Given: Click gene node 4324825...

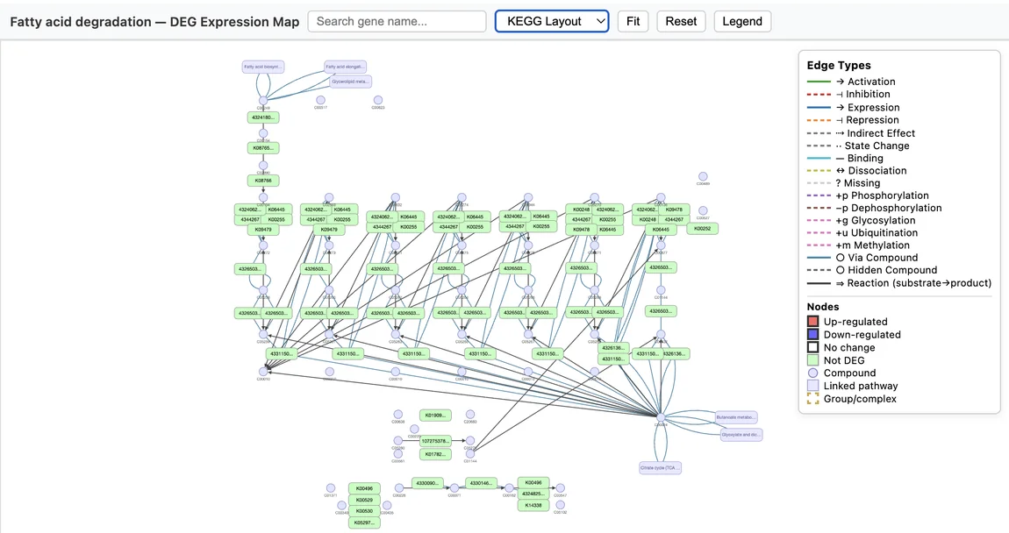Looking at the screenshot, I should pyautogui.click(x=533, y=494).
